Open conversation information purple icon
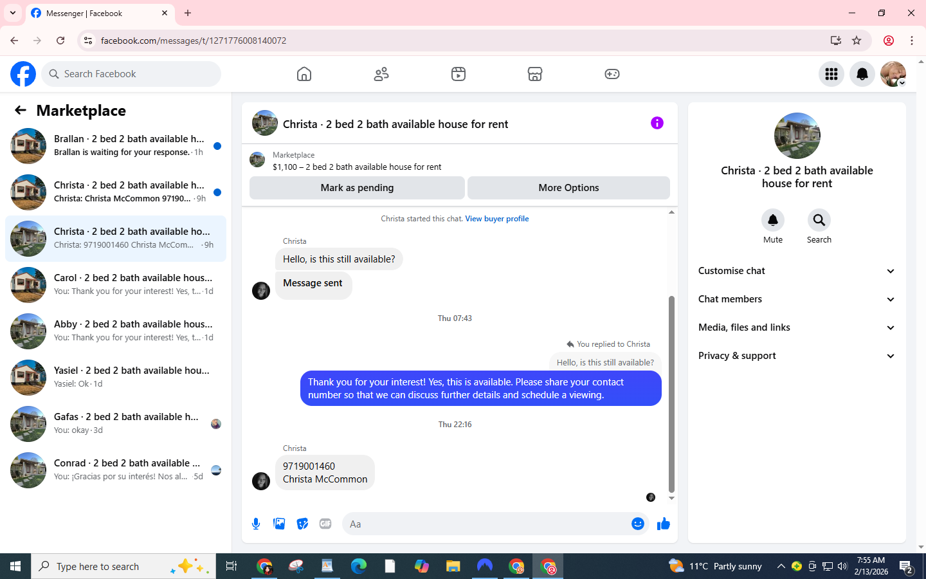 click(x=657, y=123)
